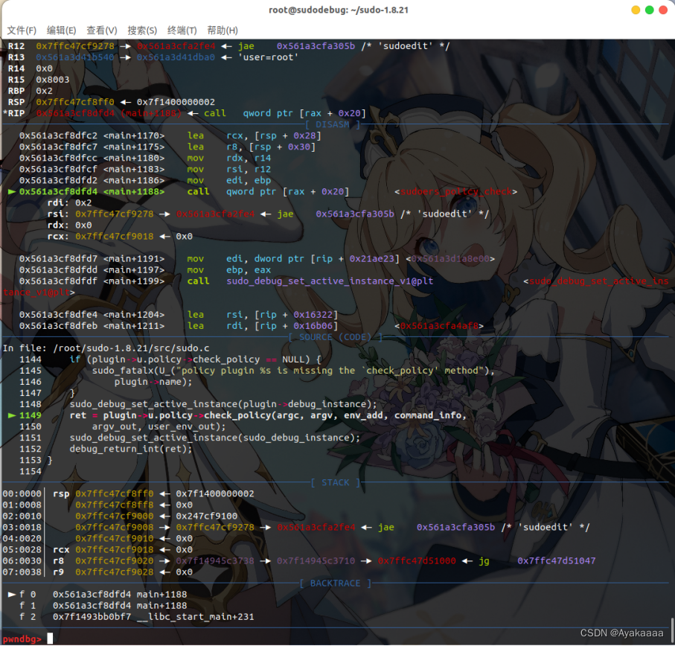675x646 pixels.
Task: Click argument line rdi: 0x2
Action: (x=69, y=202)
